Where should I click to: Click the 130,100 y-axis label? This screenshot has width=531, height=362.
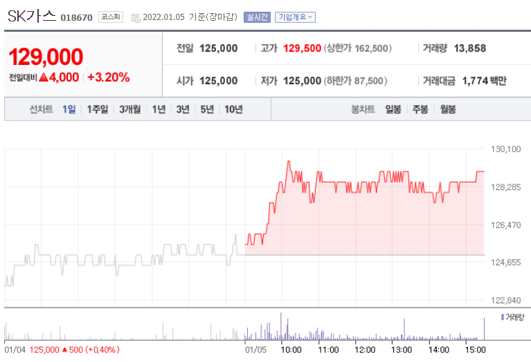pos(505,149)
